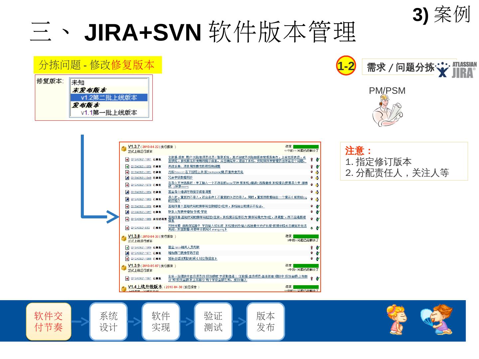The image size is (479, 359).
Task: Click the V1.3.8 green progress bar
Action: [306, 236]
